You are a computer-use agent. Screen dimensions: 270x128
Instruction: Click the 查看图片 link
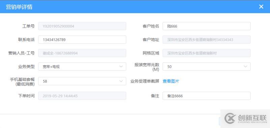[171, 81]
